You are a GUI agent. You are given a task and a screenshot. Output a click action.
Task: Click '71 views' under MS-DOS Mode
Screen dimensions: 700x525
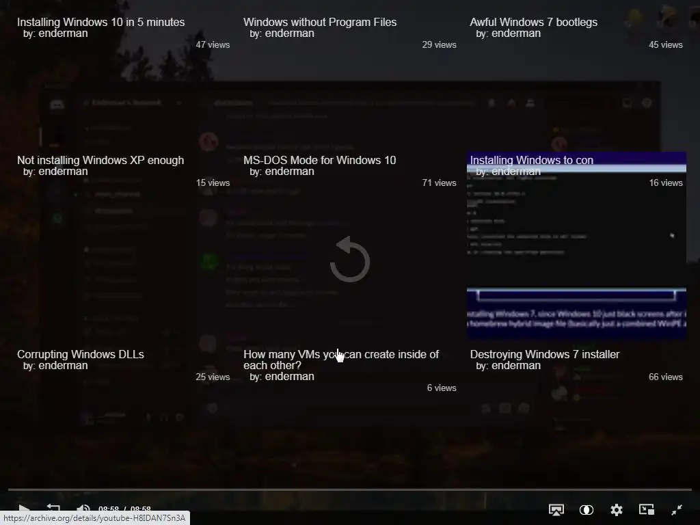[x=440, y=183]
